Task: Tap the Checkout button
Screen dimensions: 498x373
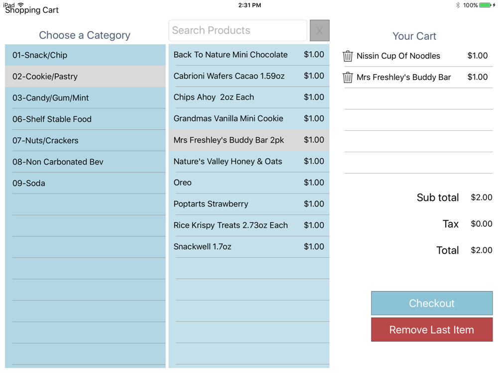Action: coord(432,303)
